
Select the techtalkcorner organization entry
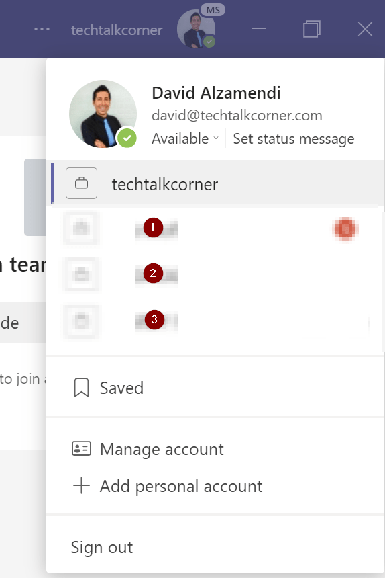tap(218, 183)
